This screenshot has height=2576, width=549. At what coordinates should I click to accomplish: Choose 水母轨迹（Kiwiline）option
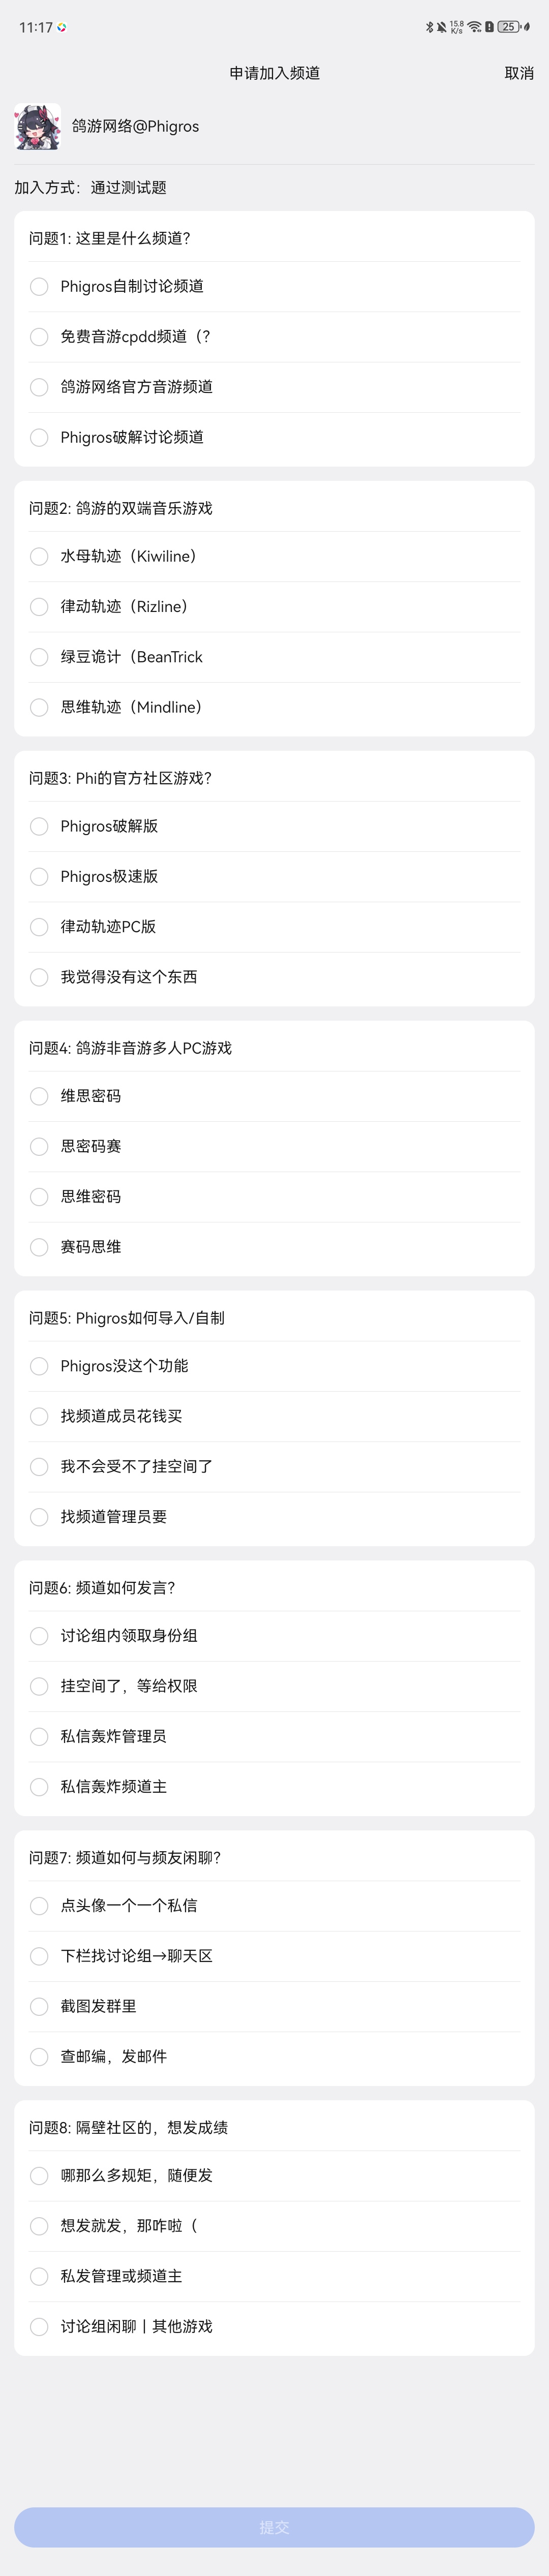point(274,556)
